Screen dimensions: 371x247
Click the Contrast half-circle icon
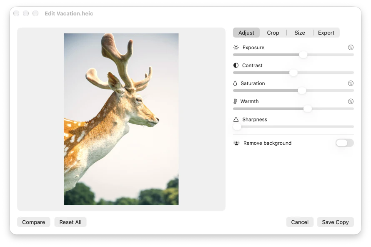pyautogui.click(x=236, y=66)
